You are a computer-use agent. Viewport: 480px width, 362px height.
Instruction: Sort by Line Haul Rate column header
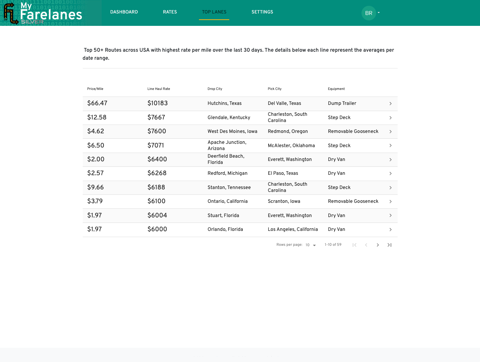[159, 89]
